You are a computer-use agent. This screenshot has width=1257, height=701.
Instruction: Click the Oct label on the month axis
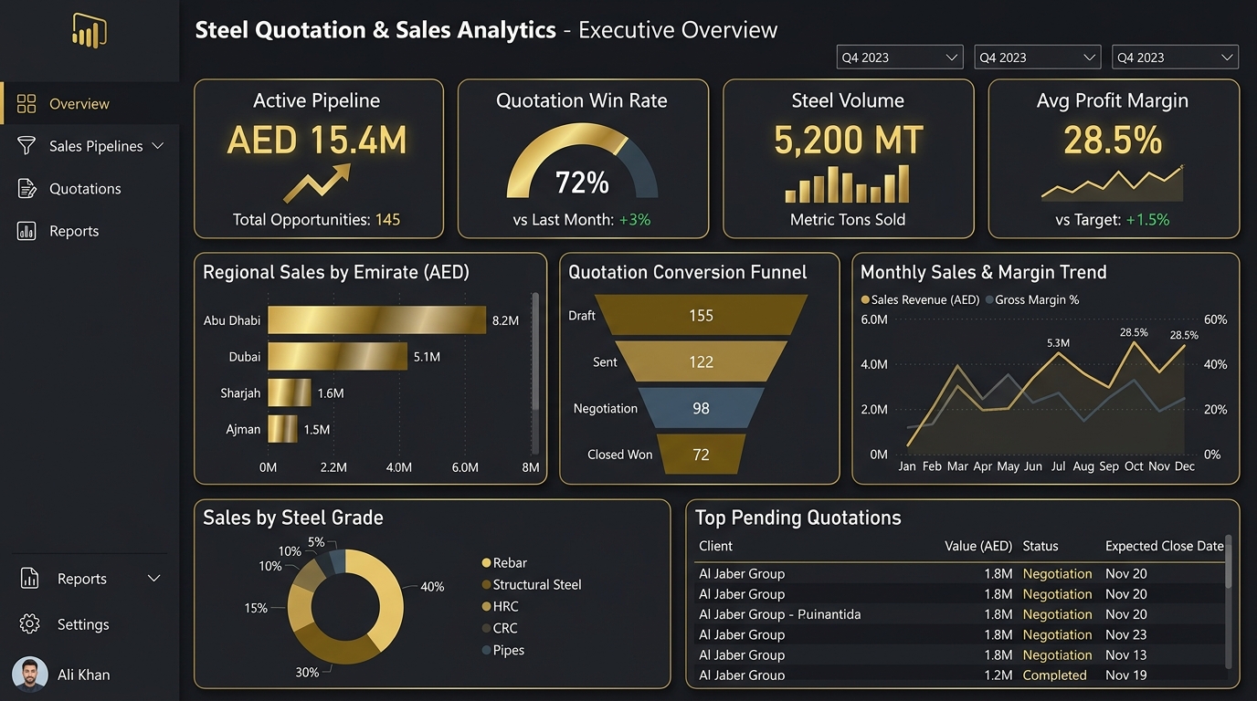(1134, 466)
